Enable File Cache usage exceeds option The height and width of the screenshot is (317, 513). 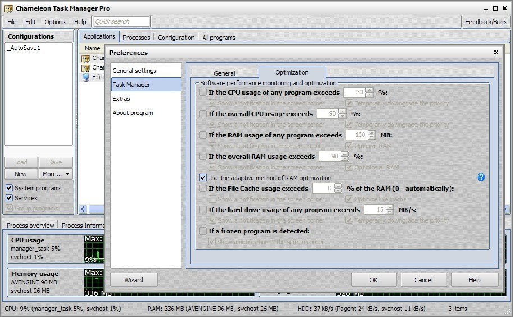click(x=203, y=189)
